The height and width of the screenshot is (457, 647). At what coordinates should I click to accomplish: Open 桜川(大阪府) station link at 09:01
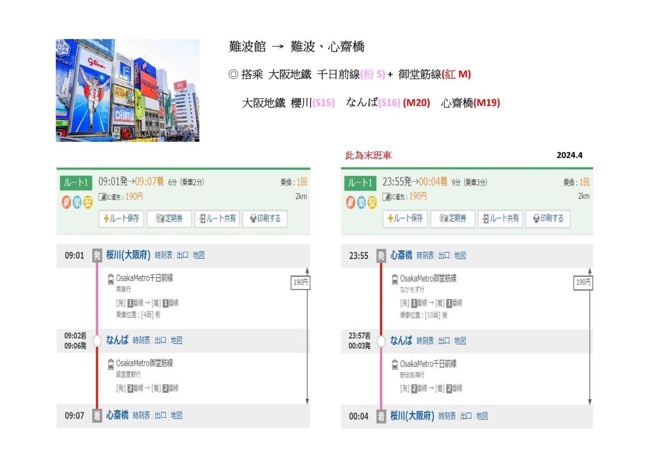point(128,255)
